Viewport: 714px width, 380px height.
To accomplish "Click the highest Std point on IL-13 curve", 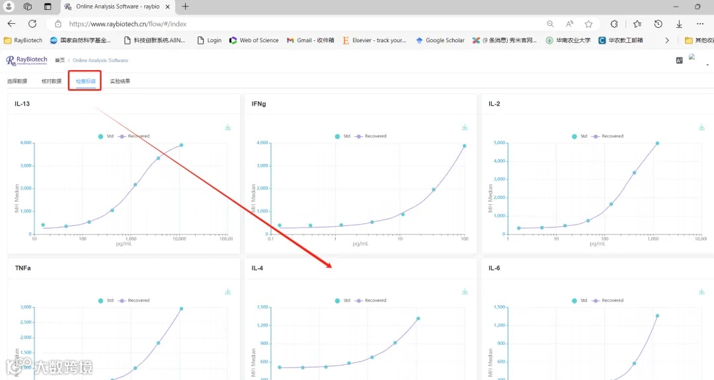I will [x=181, y=145].
